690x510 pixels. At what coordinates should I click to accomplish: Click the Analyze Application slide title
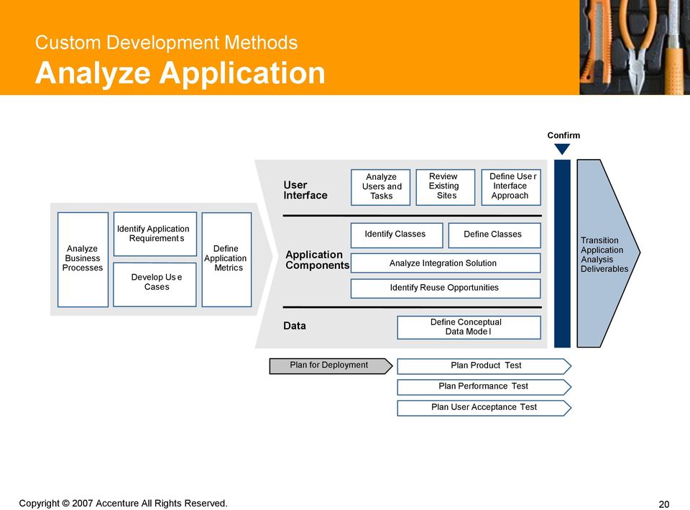180,73
